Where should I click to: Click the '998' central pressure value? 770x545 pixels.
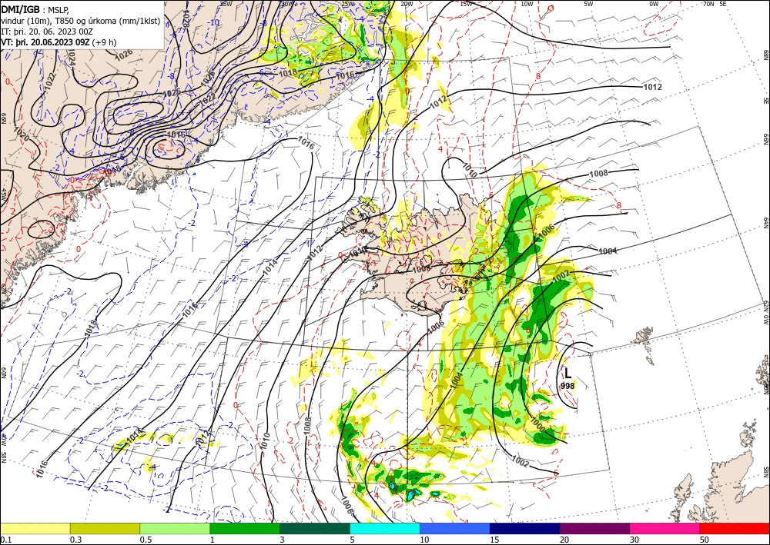pyautogui.click(x=567, y=386)
